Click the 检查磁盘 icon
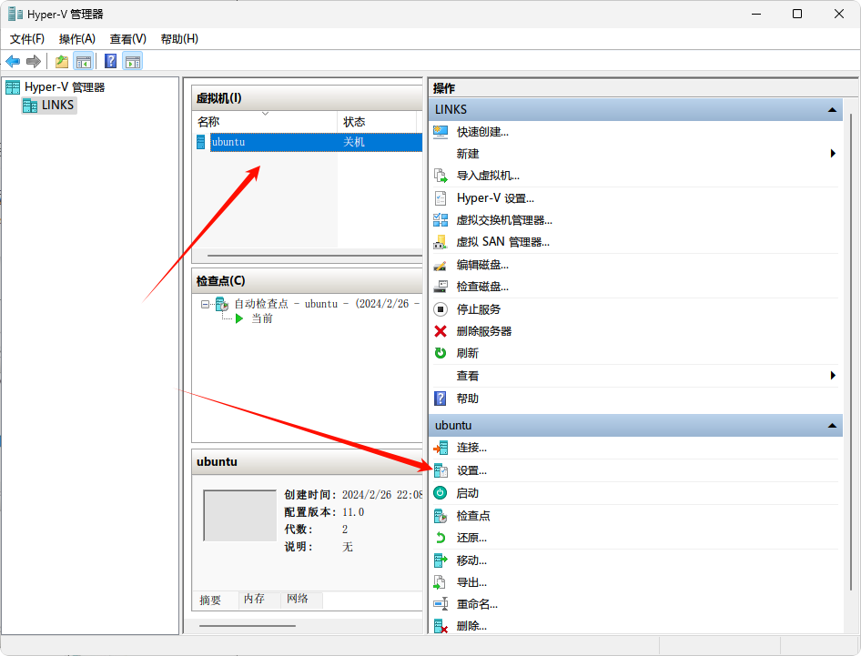Image resolution: width=861 pixels, height=656 pixels. click(441, 287)
